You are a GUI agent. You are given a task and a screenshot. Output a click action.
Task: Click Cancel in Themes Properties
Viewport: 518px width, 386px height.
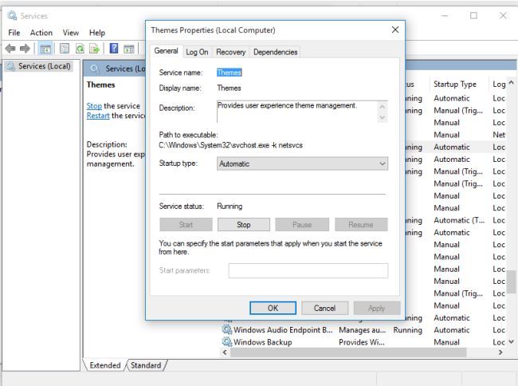(x=324, y=308)
